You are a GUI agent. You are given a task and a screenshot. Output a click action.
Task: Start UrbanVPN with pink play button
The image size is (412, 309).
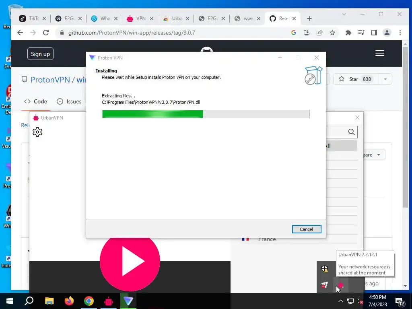coord(130,262)
